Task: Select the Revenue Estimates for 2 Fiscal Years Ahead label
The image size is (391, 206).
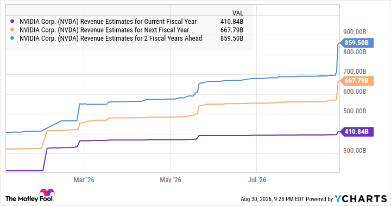Action: [x=111, y=38]
